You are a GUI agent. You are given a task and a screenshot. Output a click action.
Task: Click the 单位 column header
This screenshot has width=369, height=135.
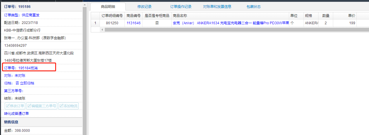pos(296,15)
